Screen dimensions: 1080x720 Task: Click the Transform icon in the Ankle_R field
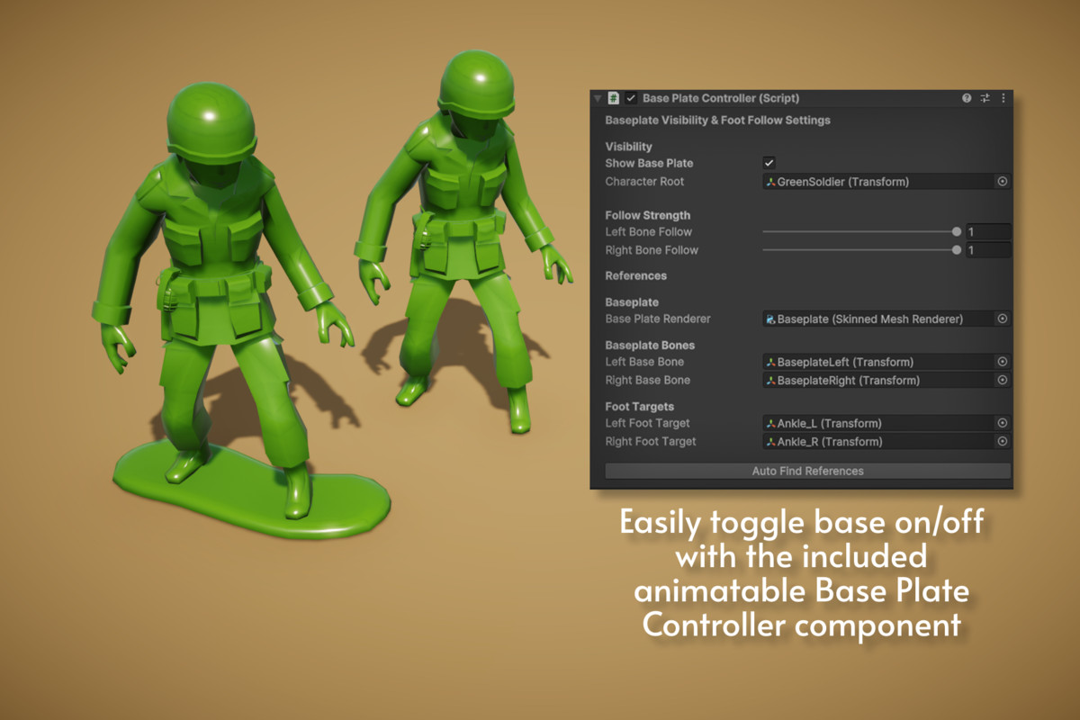[x=771, y=441]
